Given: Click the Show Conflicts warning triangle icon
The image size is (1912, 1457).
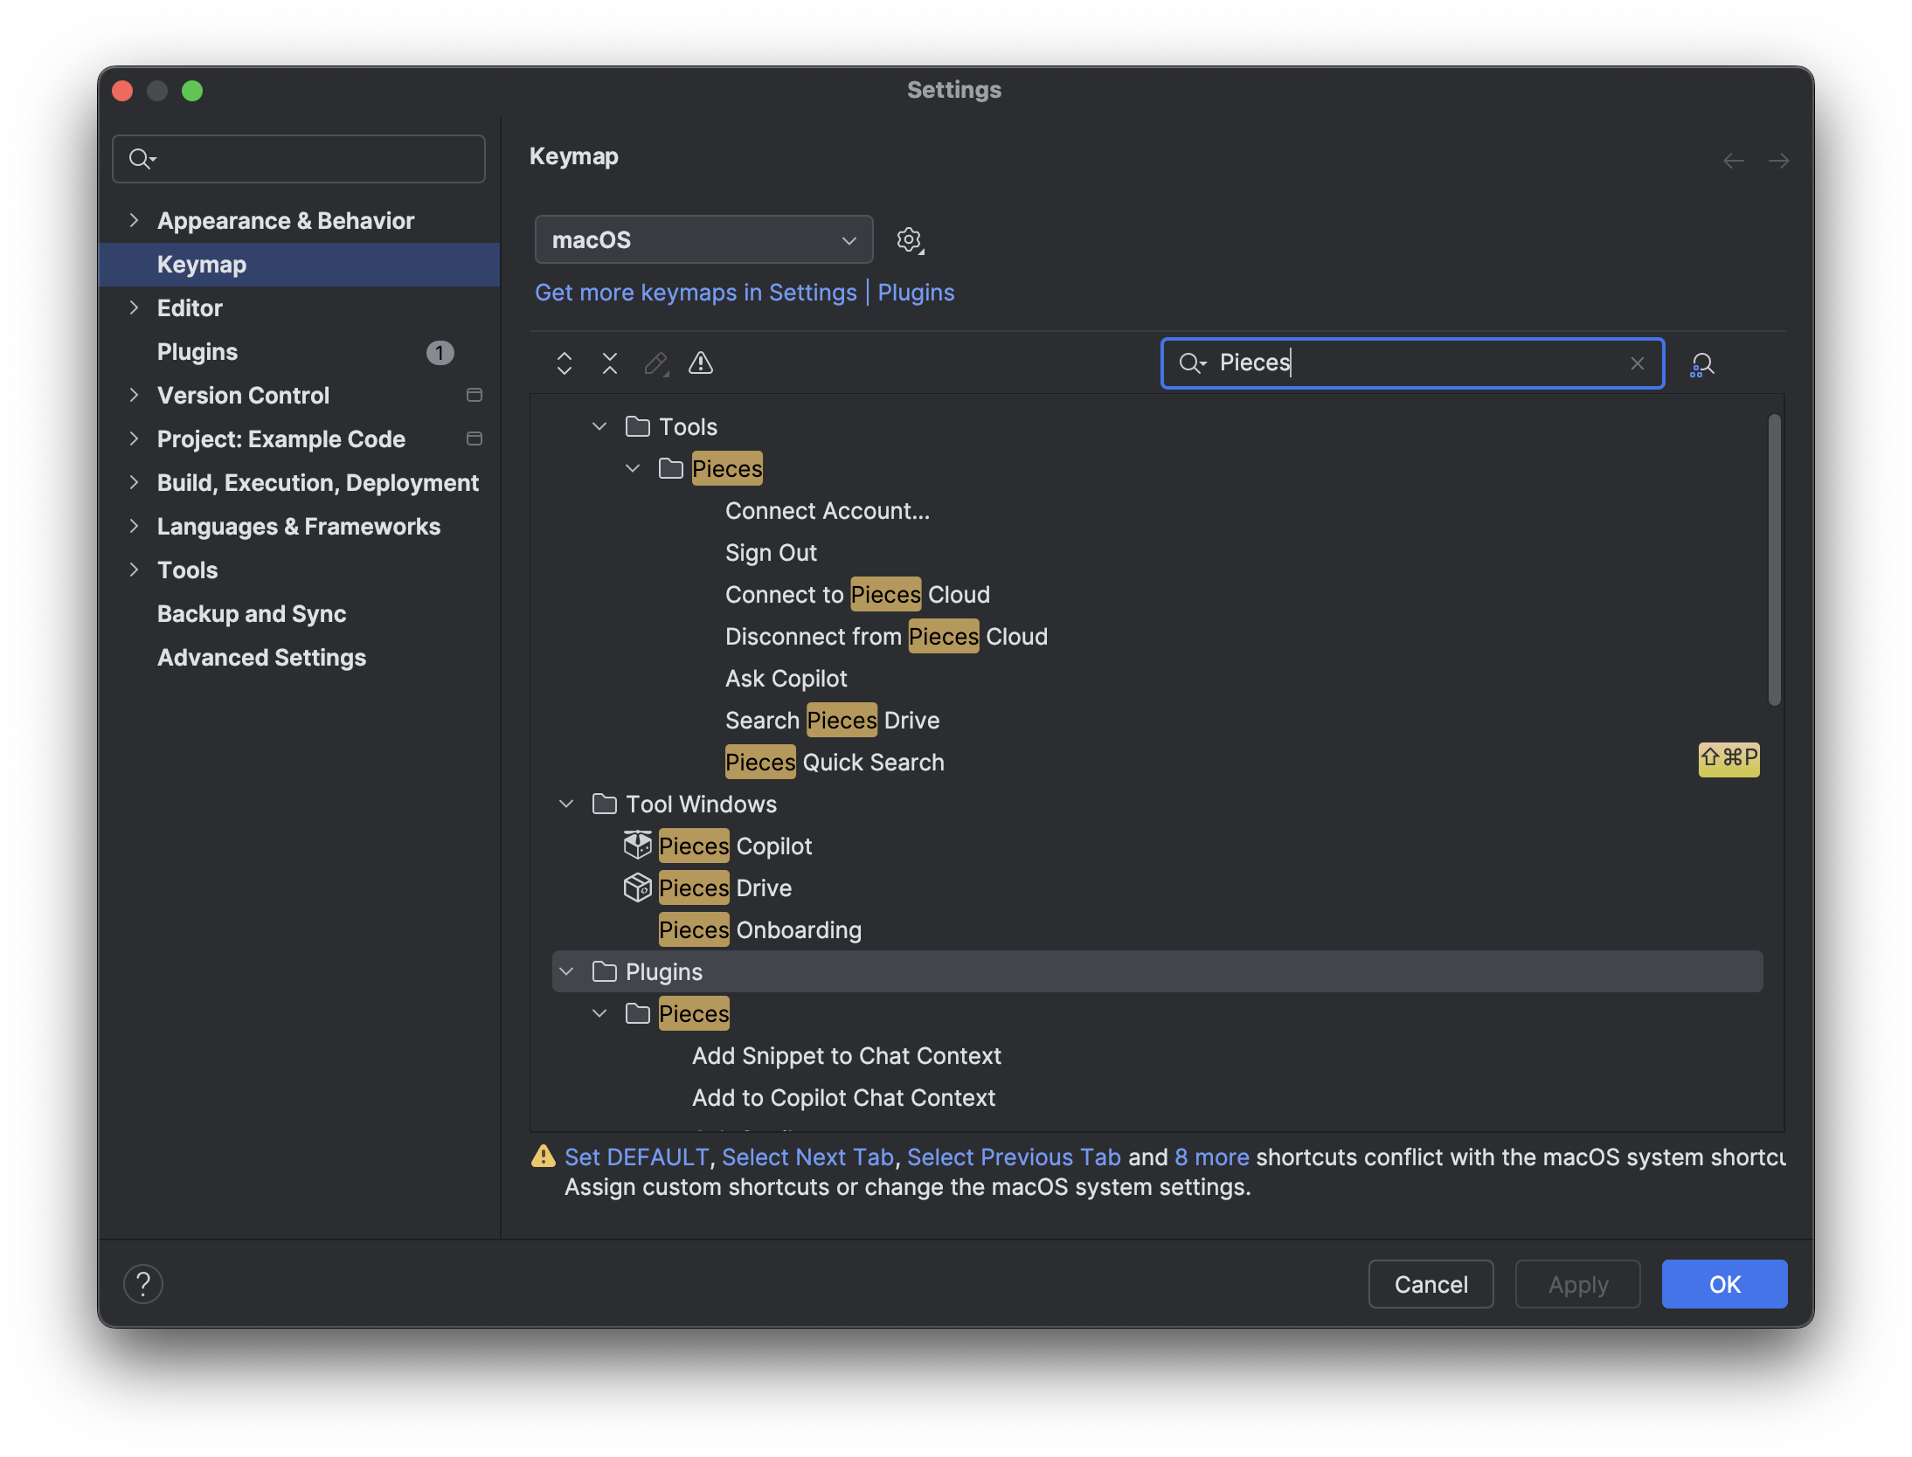Looking at the screenshot, I should click(x=701, y=363).
